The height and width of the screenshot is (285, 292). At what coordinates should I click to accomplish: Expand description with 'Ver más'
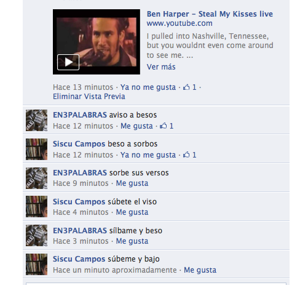tap(161, 67)
